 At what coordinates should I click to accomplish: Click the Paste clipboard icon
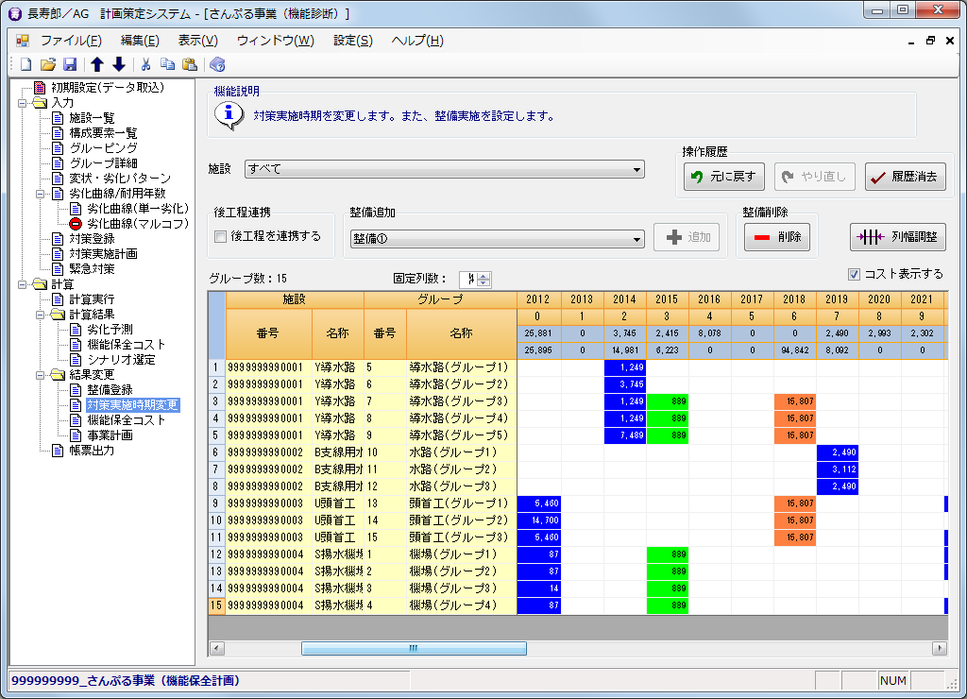(190, 64)
